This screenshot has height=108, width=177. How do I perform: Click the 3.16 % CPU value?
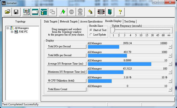[x=127, y=77]
